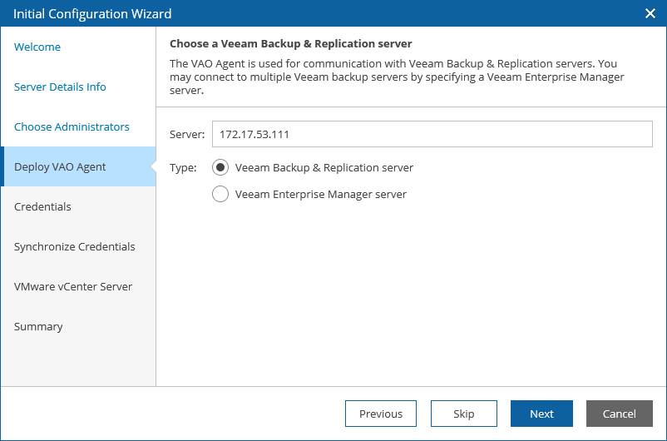Close the Initial Configuration Wizard with X
The image size is (667, 441).
[650, 13]
